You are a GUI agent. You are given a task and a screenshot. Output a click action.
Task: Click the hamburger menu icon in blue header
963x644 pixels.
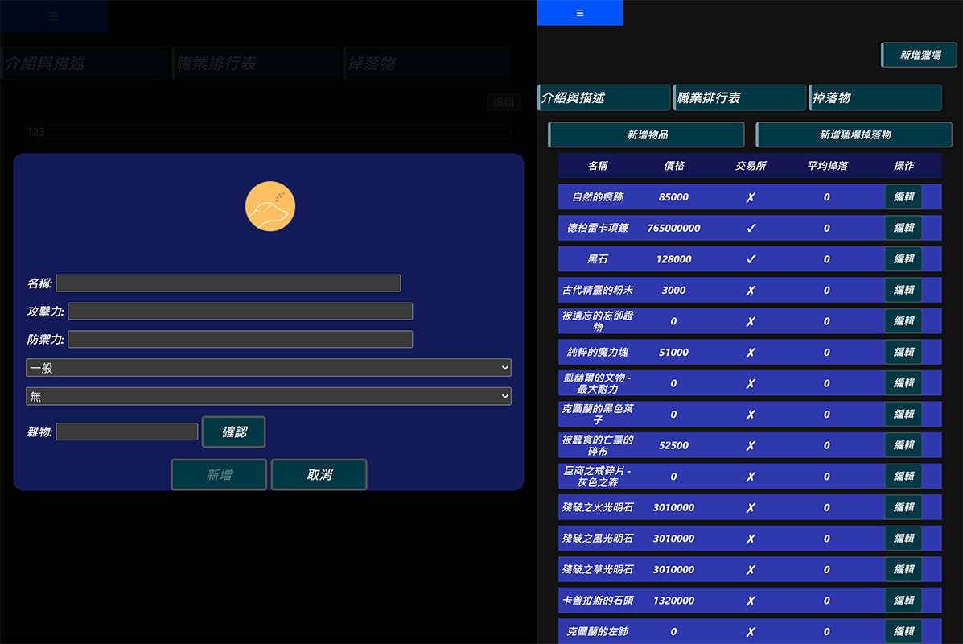[580, 13]
